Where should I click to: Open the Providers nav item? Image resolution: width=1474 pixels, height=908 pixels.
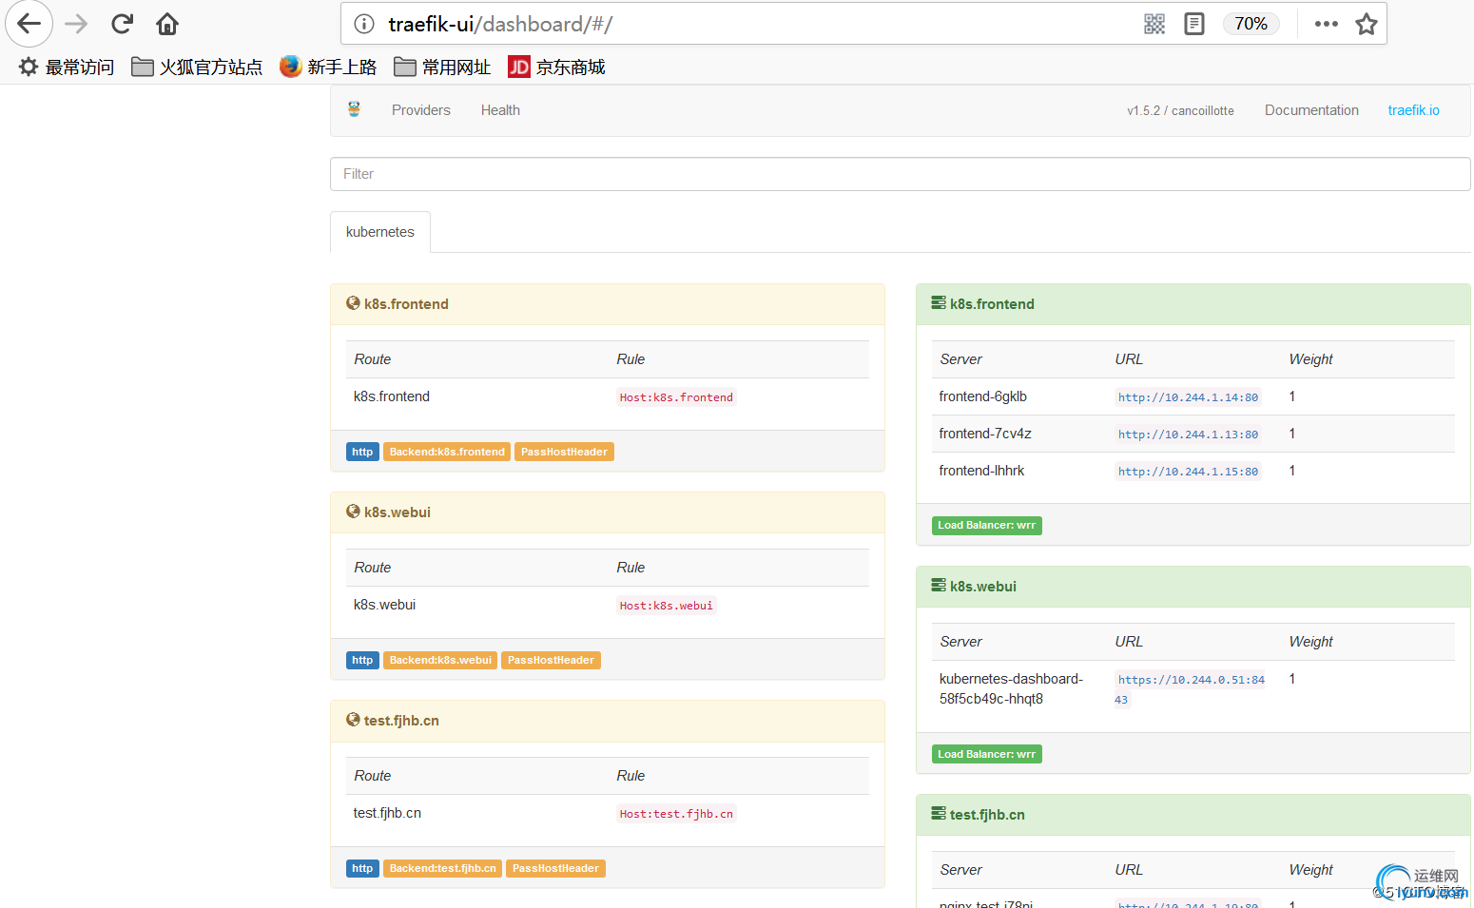pos(421,110)
